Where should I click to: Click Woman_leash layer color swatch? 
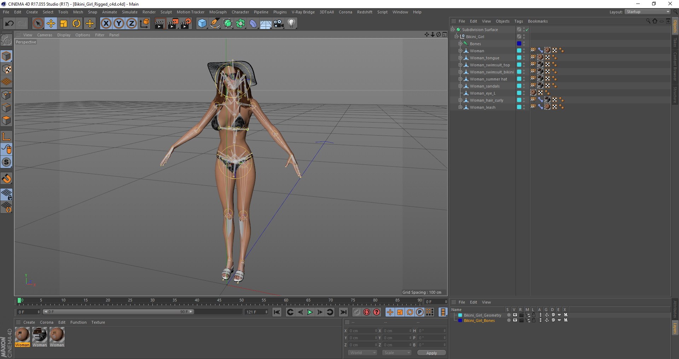click(x=519, y=107)
